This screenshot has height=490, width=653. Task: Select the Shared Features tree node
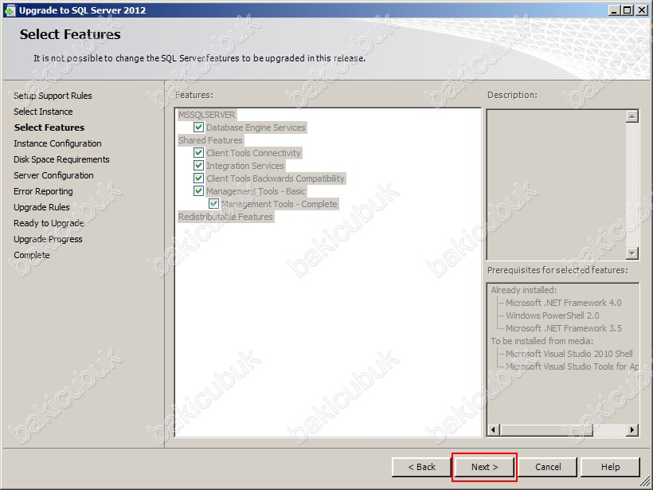(x=210, y=140)
